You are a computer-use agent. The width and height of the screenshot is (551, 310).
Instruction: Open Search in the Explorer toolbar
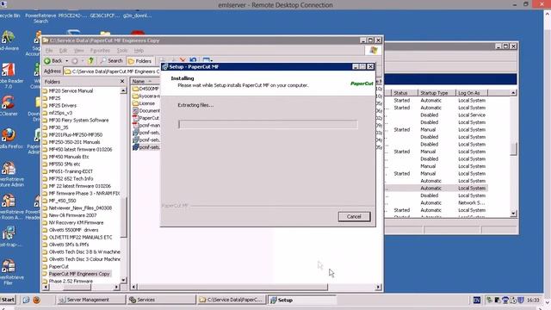point(111,61)
